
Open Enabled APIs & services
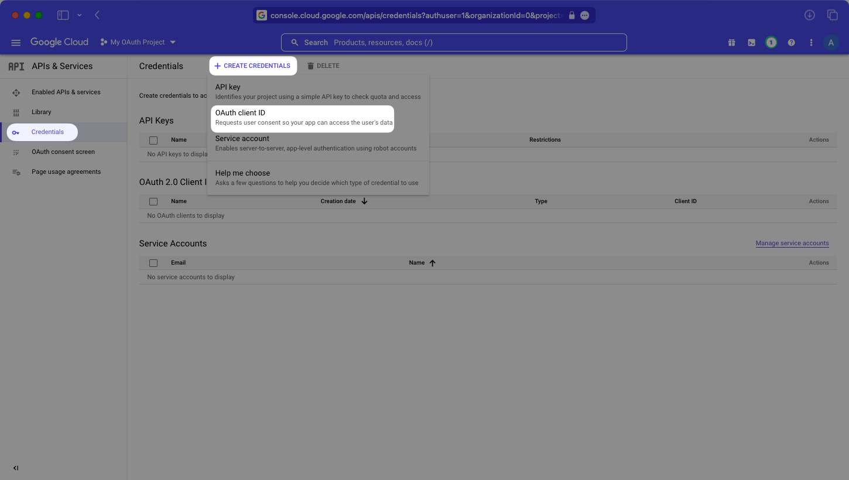point(66,92)
